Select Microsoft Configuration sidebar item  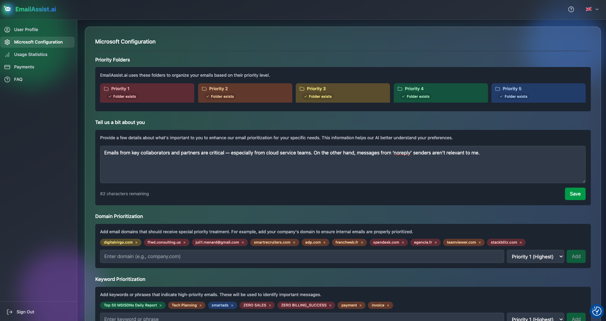coord(37,42)
